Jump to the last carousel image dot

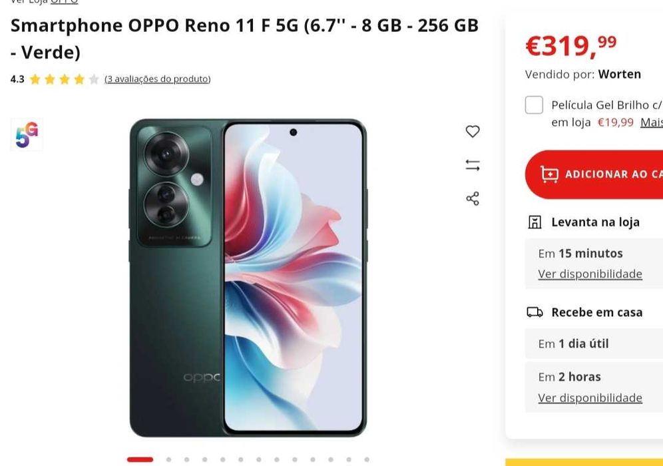367,459
